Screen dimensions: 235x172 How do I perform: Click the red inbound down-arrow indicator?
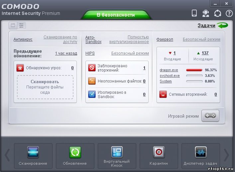pos(170,53)
